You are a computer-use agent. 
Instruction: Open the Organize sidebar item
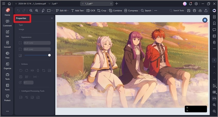pos(7,66)
